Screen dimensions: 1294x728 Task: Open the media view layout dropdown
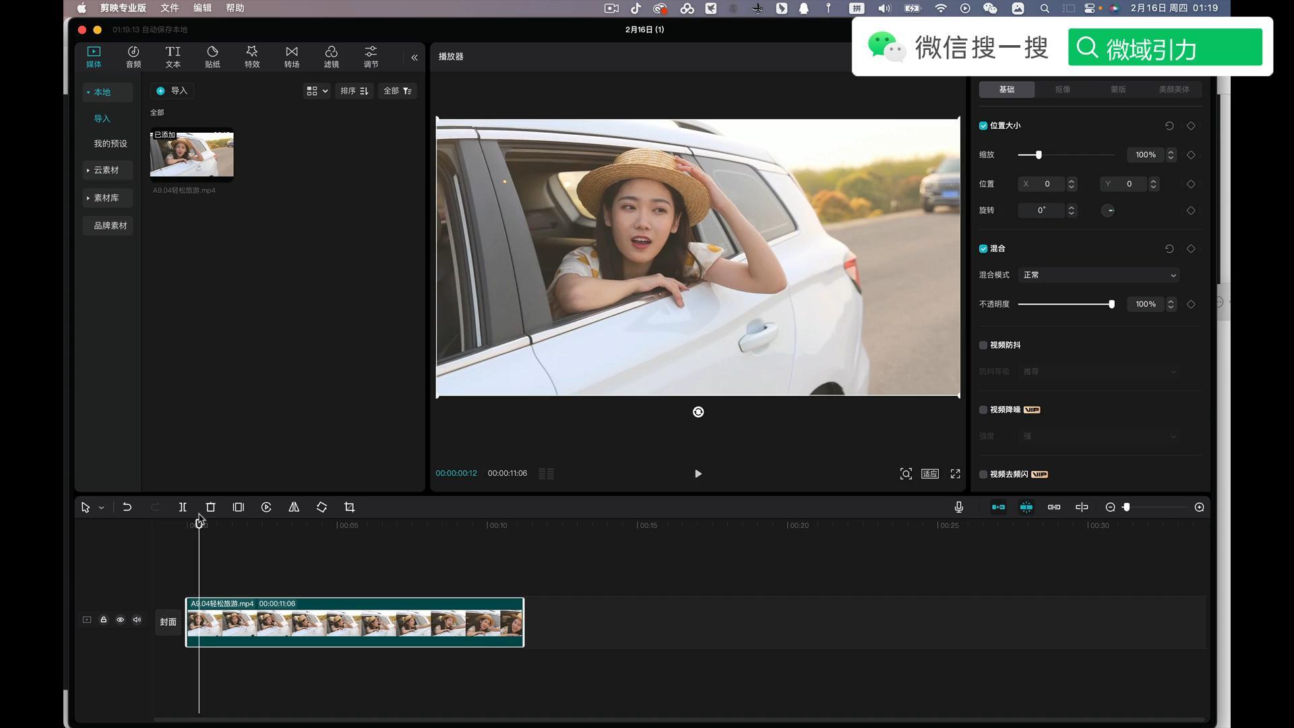click(x=317, y=91)
